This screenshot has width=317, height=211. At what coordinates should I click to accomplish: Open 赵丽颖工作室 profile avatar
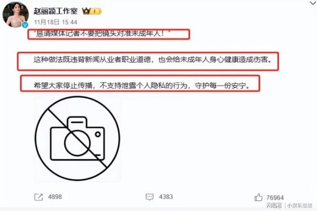pos(15,15)
